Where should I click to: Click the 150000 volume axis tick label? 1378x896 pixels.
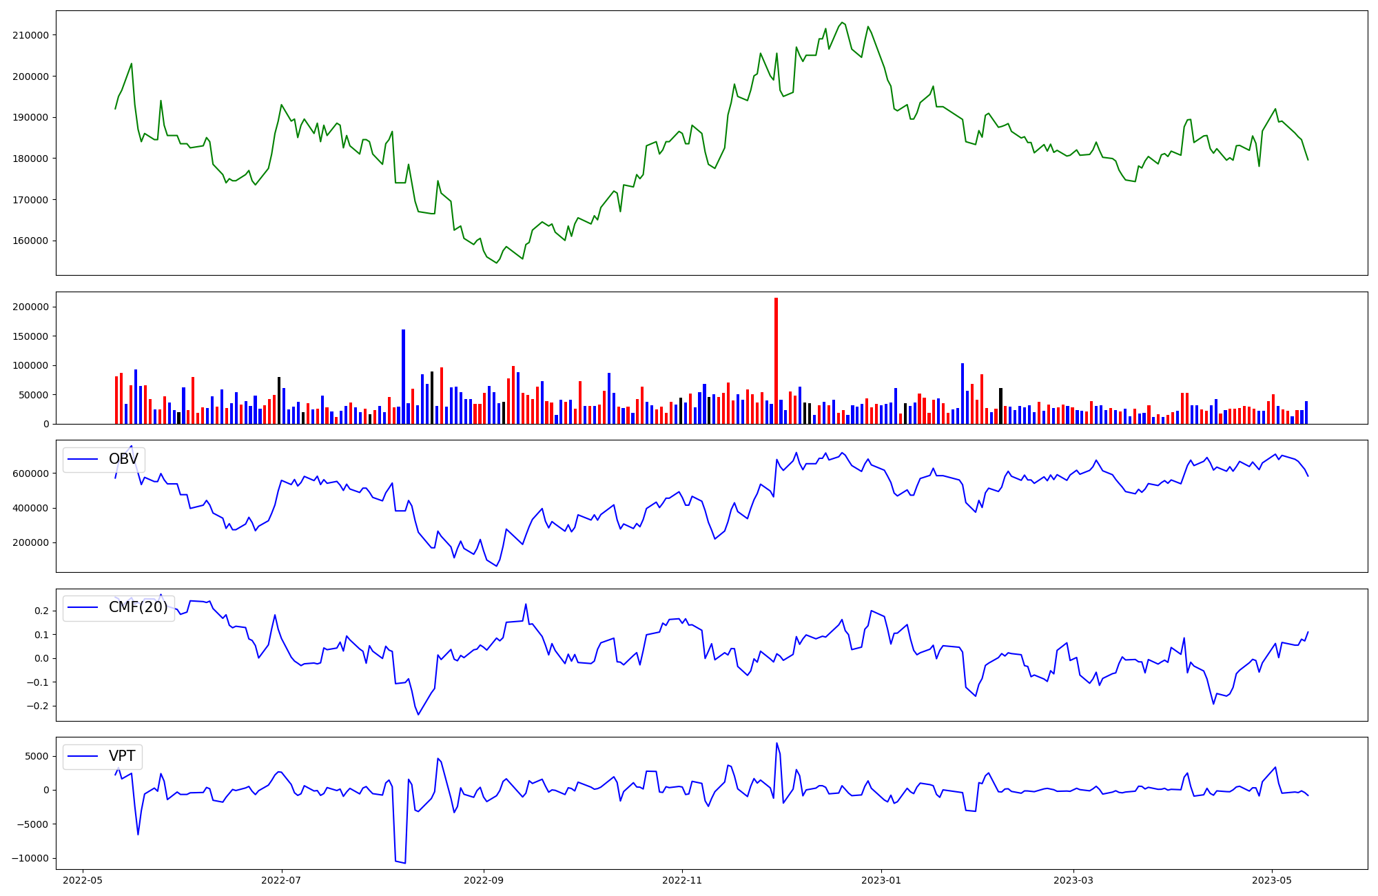[x=30, y=336]
